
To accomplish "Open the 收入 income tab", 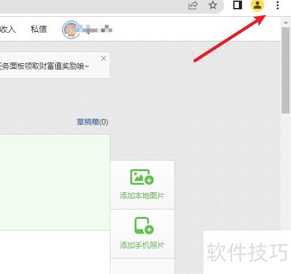I will 7,29.
